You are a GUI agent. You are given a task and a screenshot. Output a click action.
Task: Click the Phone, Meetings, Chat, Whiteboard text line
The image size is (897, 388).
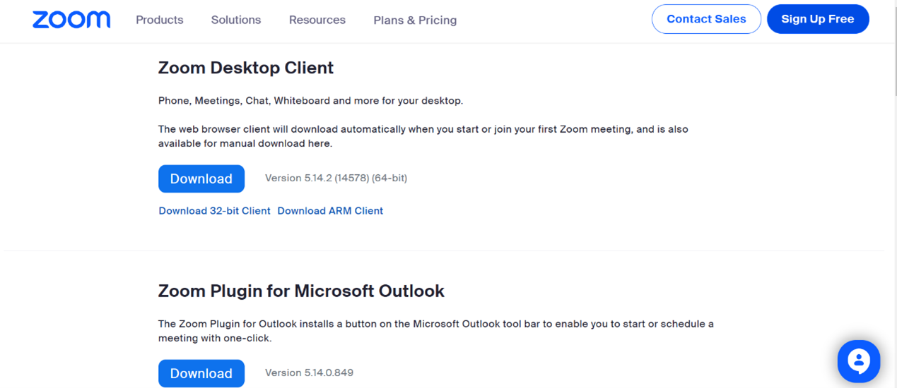coord(310,100)
